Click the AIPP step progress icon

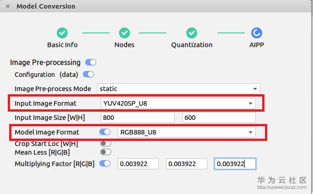point(257,33)
